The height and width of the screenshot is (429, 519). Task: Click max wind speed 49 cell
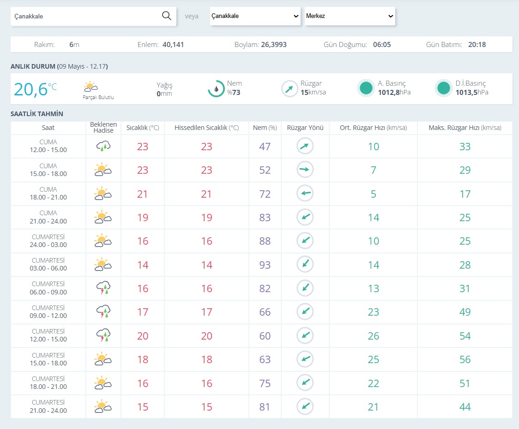click(x=465, y=312)
